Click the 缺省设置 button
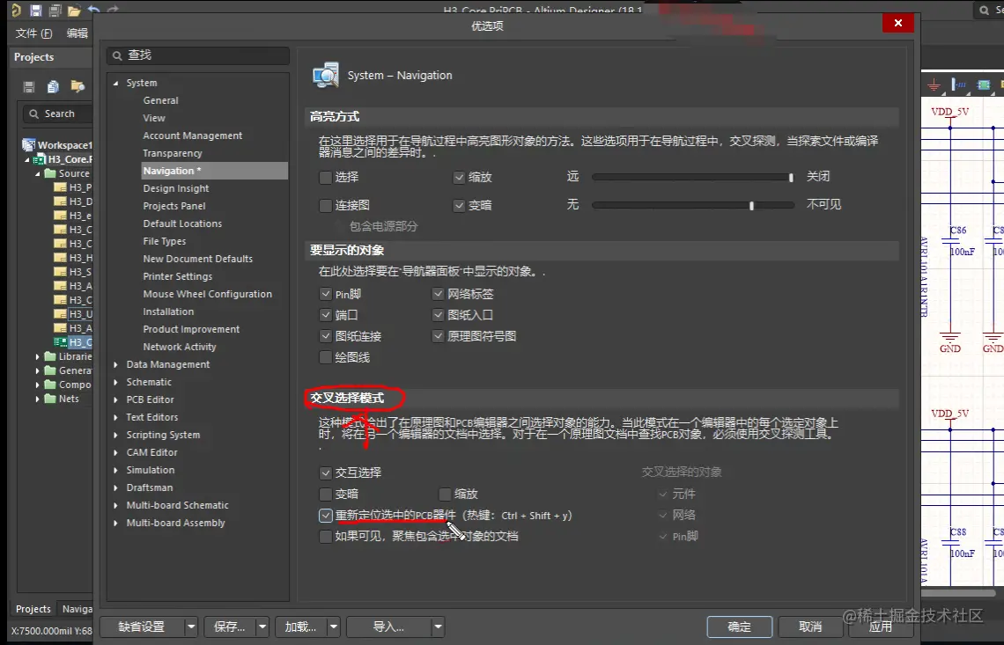 [x=142, y=627]
